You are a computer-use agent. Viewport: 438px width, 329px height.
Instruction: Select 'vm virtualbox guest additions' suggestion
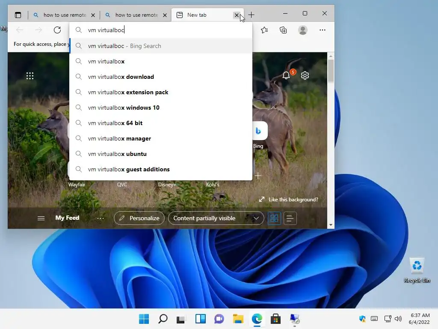pyautogui.click(x=161, y=169)
